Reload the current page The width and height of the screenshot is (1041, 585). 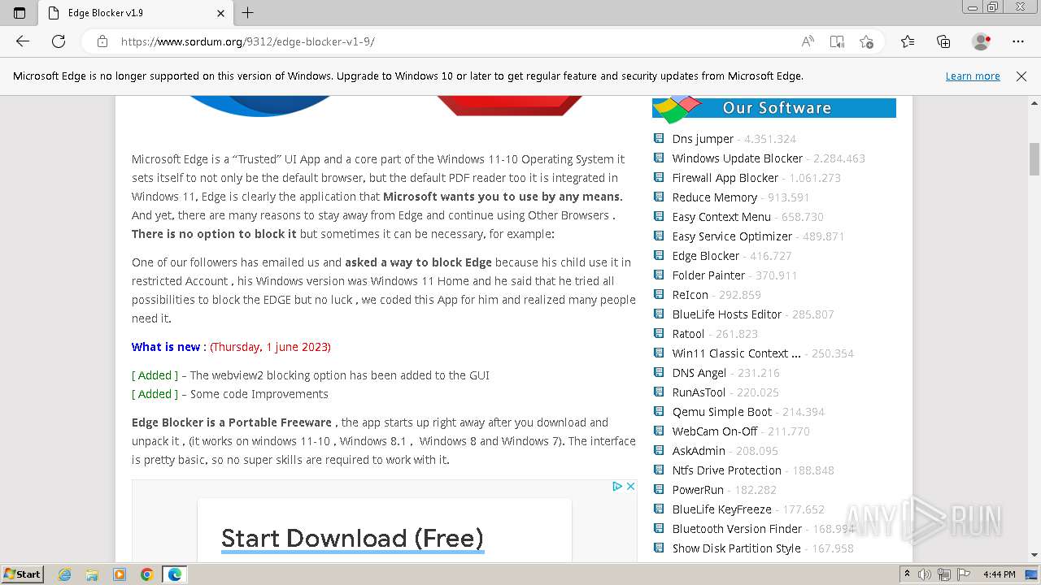click(59, 41)
